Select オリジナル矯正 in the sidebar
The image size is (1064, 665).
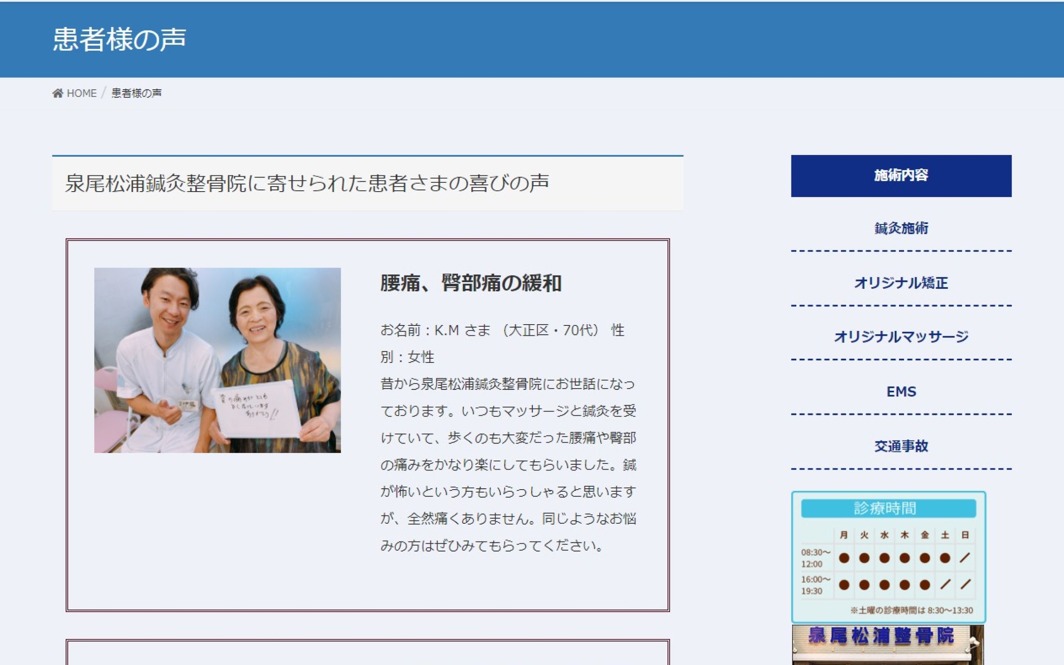(901, 283)
